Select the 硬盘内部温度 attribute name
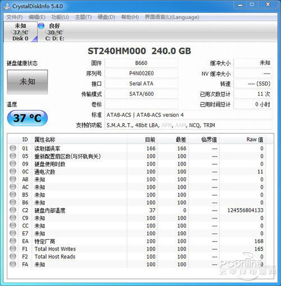Screen dimensions: 281x286 [50, 211]
